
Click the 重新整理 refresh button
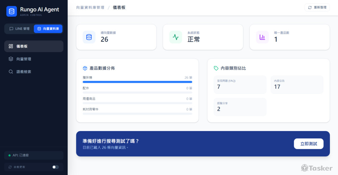pos(317,7)
